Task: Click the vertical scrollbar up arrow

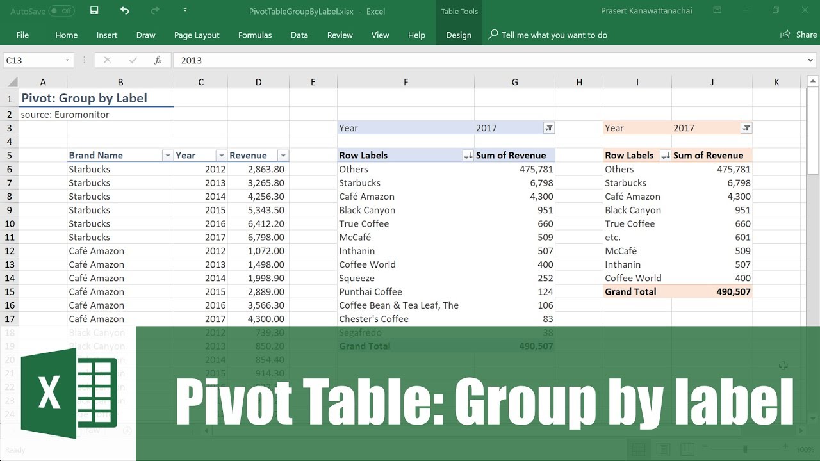Action: [x=813, y=81]
